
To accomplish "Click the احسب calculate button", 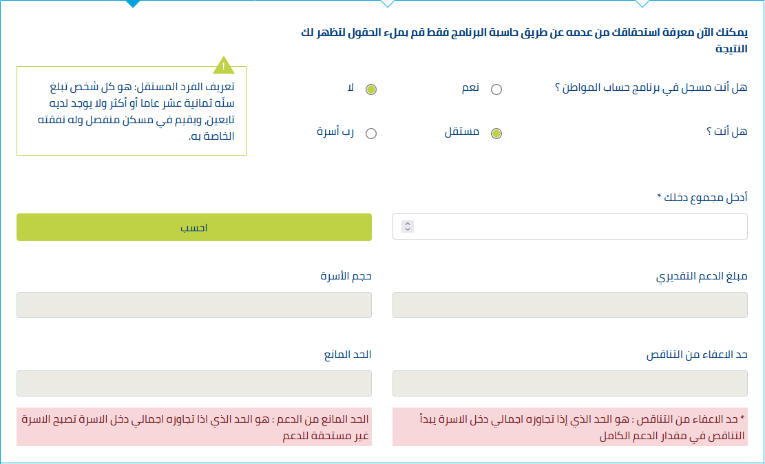I will pyautogui.click(x=194, y=227).
